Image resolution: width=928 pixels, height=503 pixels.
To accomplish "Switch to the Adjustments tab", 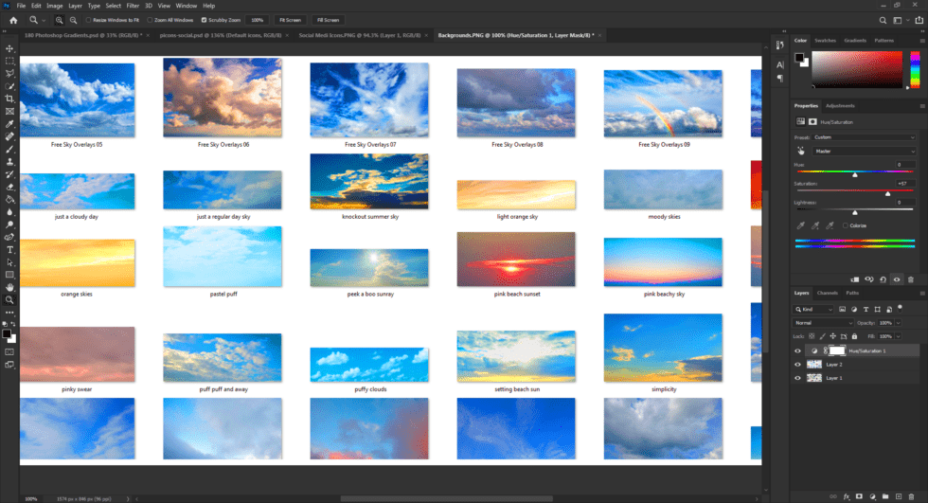I will tap(840, 106).
